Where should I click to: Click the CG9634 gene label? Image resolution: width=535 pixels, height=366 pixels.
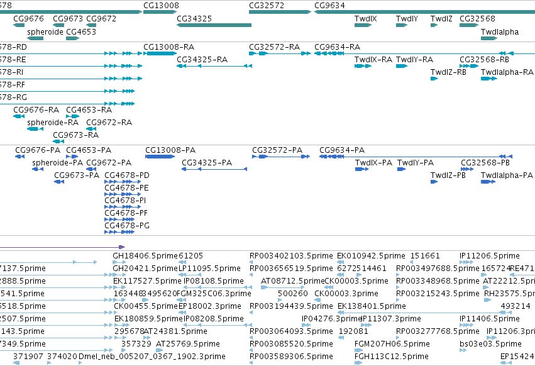[329, 6]
